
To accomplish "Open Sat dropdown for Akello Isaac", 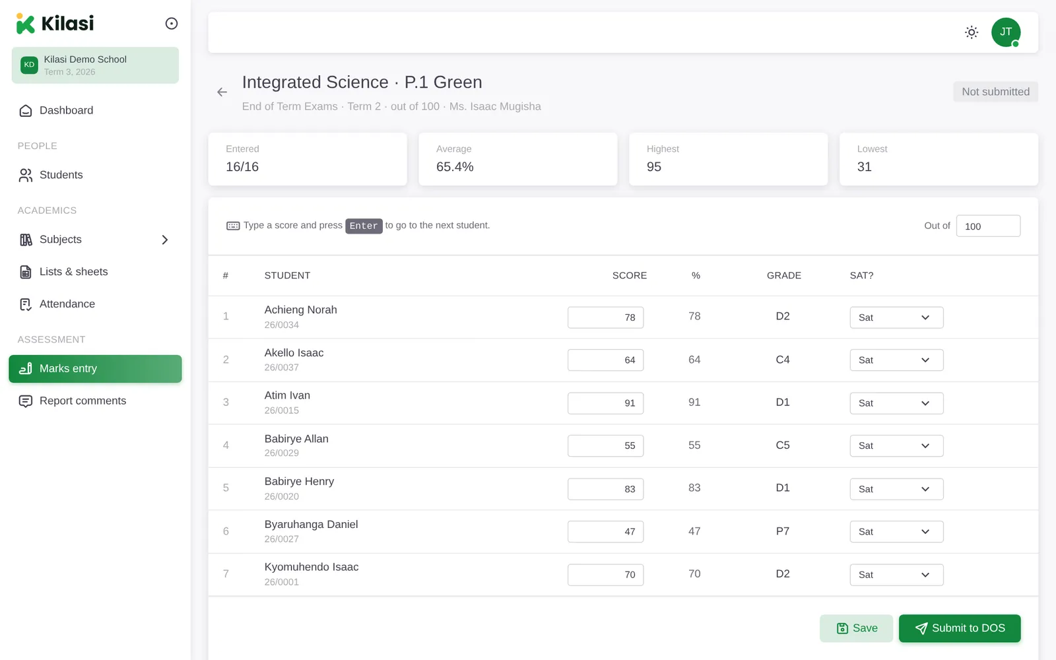I will pyautogui.click(x=896, y=360).
